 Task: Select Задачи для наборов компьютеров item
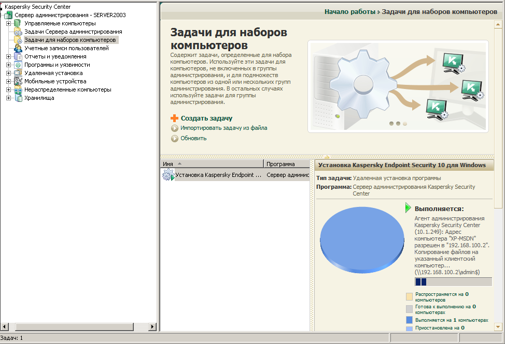pyautogui.click(x=71, y=40)
